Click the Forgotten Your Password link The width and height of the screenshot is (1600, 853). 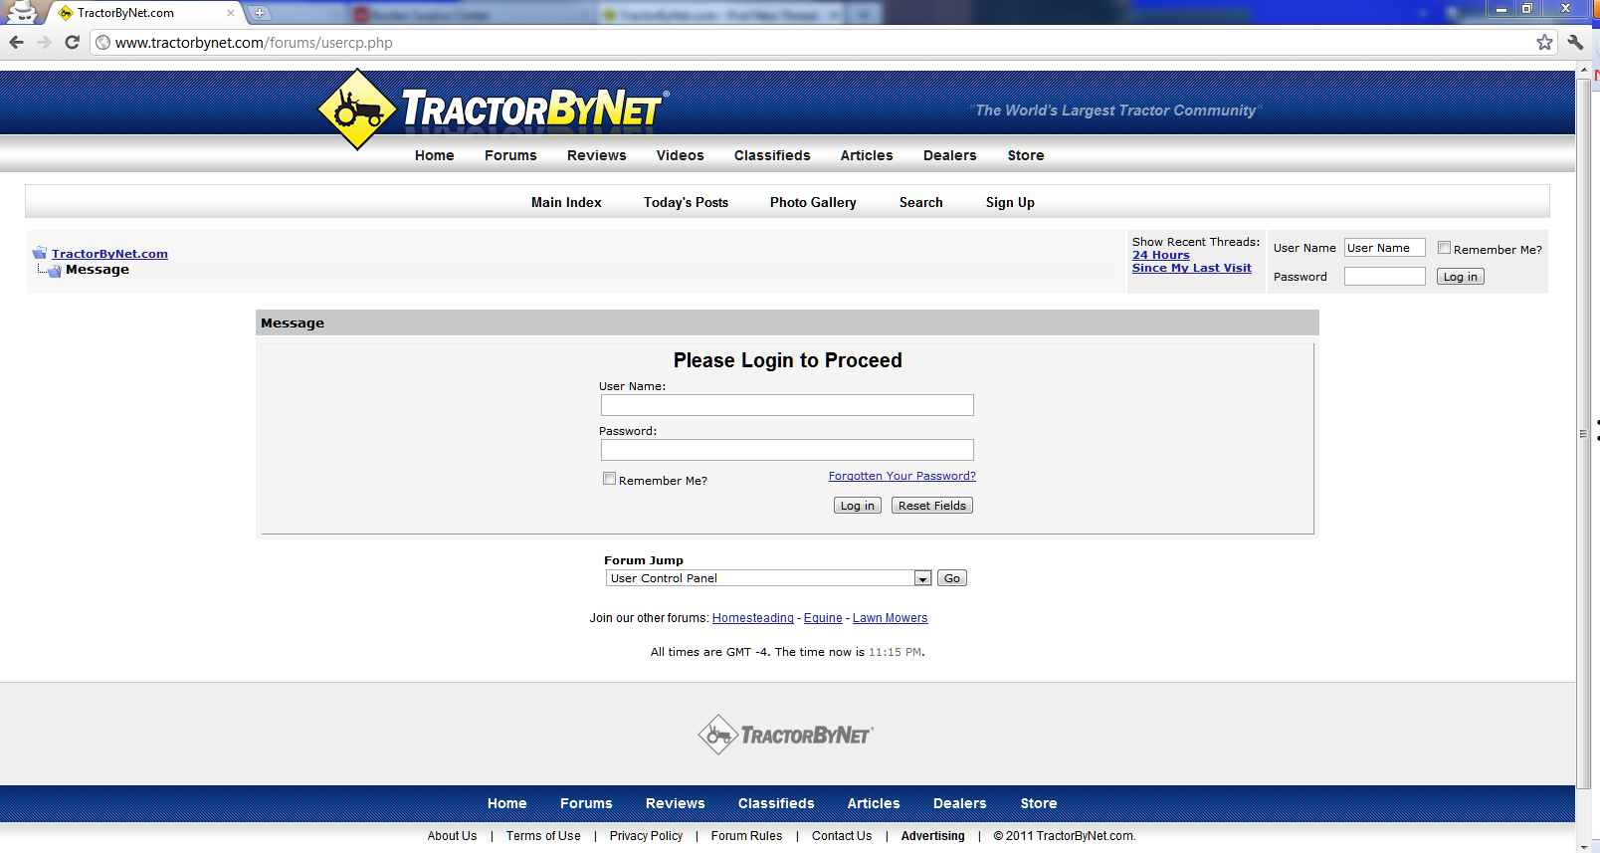901,476
